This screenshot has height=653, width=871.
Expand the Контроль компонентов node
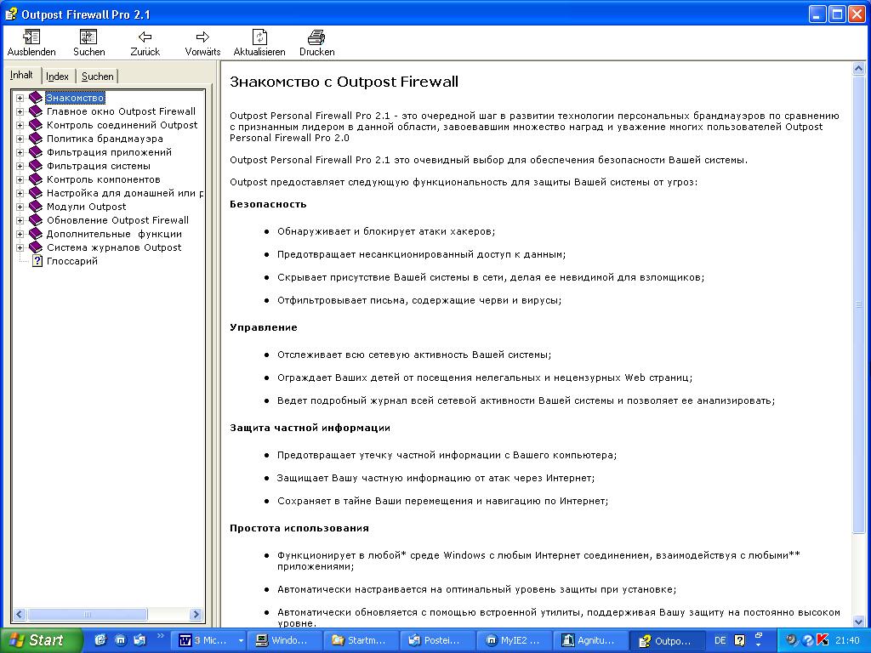20,179
